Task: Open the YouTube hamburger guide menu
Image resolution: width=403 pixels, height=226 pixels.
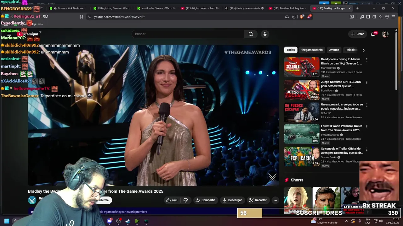Action: pos(9,34)
